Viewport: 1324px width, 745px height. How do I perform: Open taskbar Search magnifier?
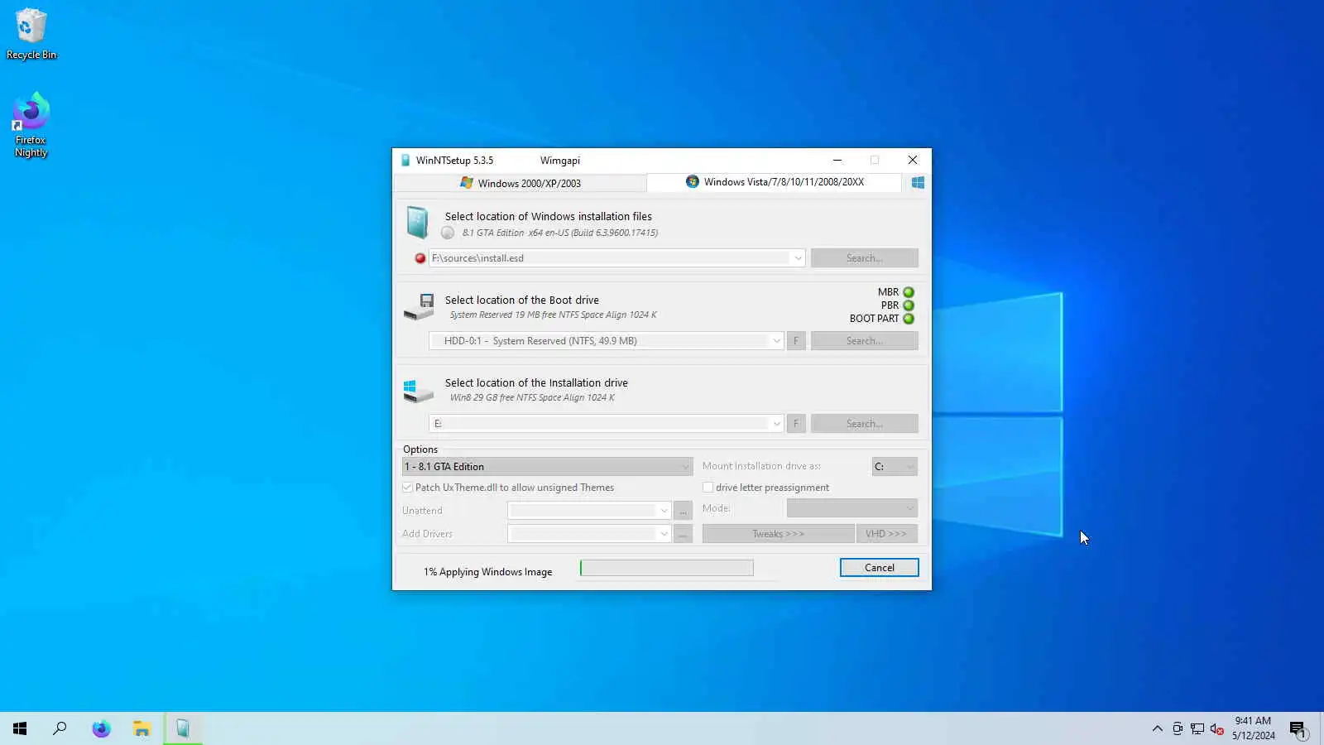click(x=60, y=728)
